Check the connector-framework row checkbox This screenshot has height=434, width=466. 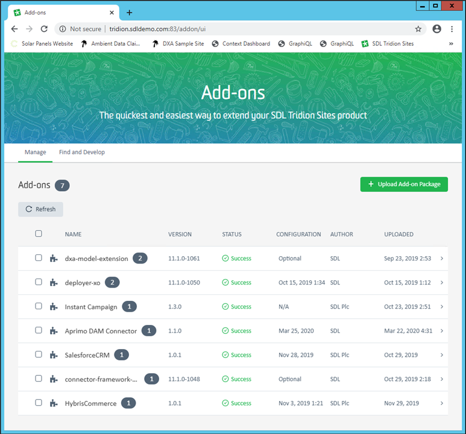39,379
